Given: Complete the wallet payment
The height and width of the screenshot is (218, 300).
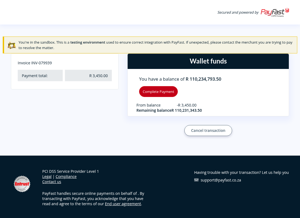Looking at the screenshot, I should point(158,92).
